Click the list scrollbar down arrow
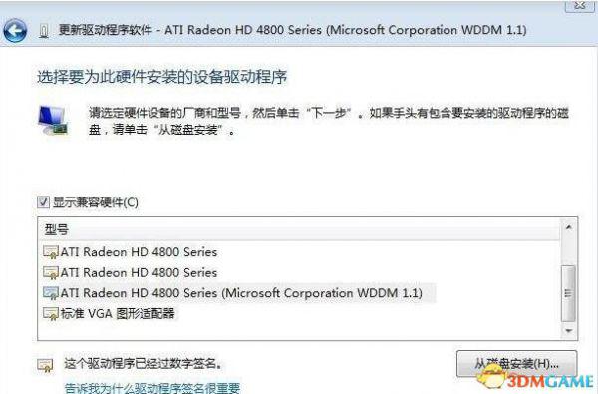The width and height of the screenshot is (598, 394). click(569, 330)
